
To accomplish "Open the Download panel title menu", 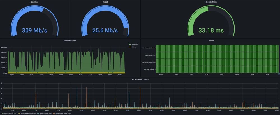I will pyautogui.click(x=34, y=2).
